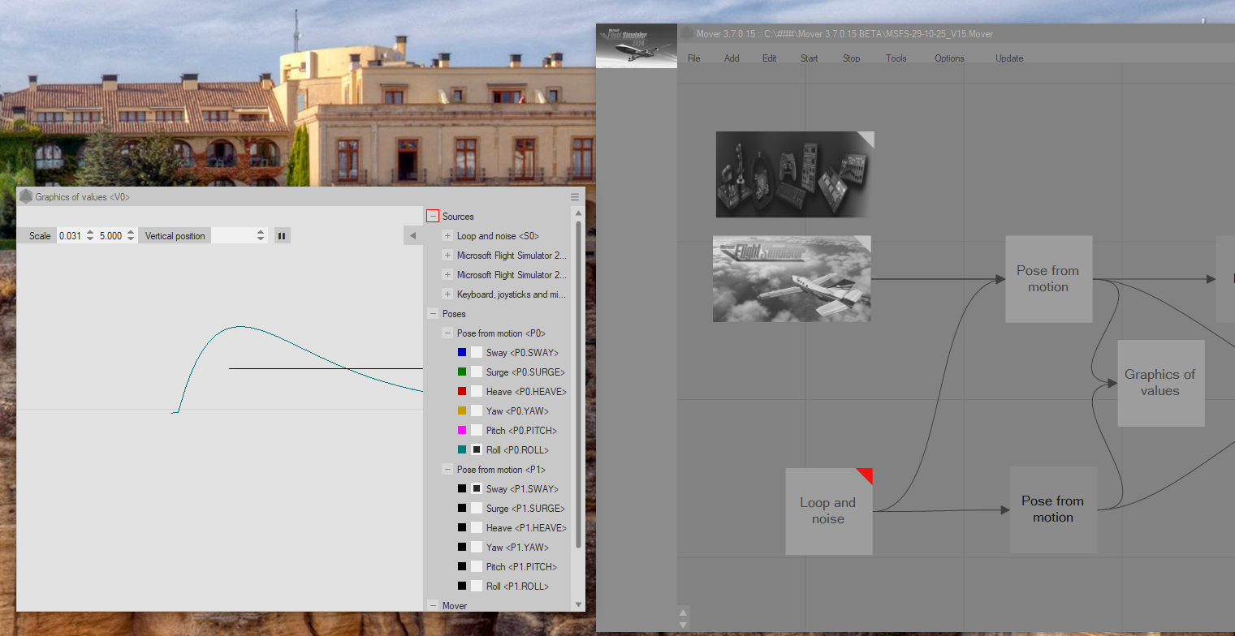
Task: Click the Start menu button
Action: pyautogui.click(x=809, y=58)
